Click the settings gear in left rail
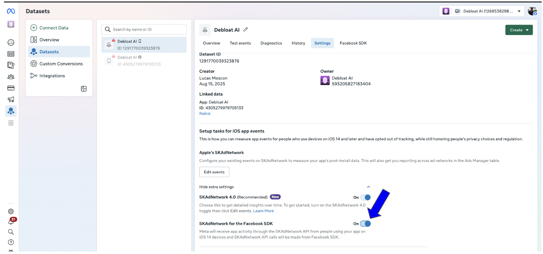 [x=11, y=211]
